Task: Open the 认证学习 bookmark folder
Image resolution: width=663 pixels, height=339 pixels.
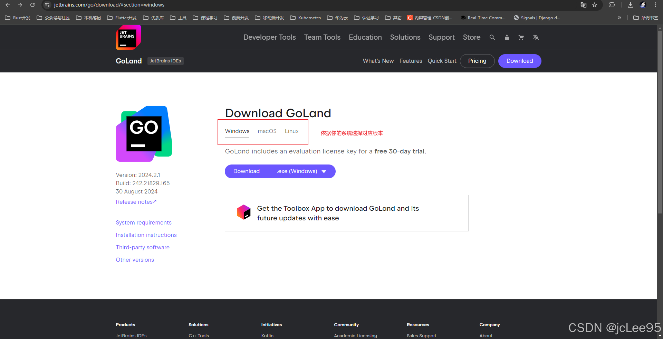Action: 366,18
